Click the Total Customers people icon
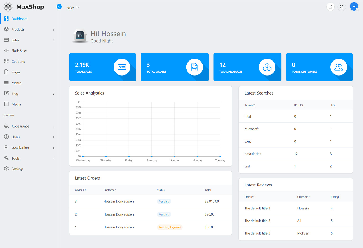The width and height of the screenshot is (363, 248). click(x=338, y=67)
